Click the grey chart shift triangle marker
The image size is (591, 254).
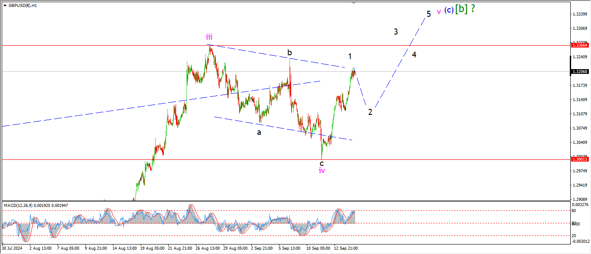tap(354, 3)
